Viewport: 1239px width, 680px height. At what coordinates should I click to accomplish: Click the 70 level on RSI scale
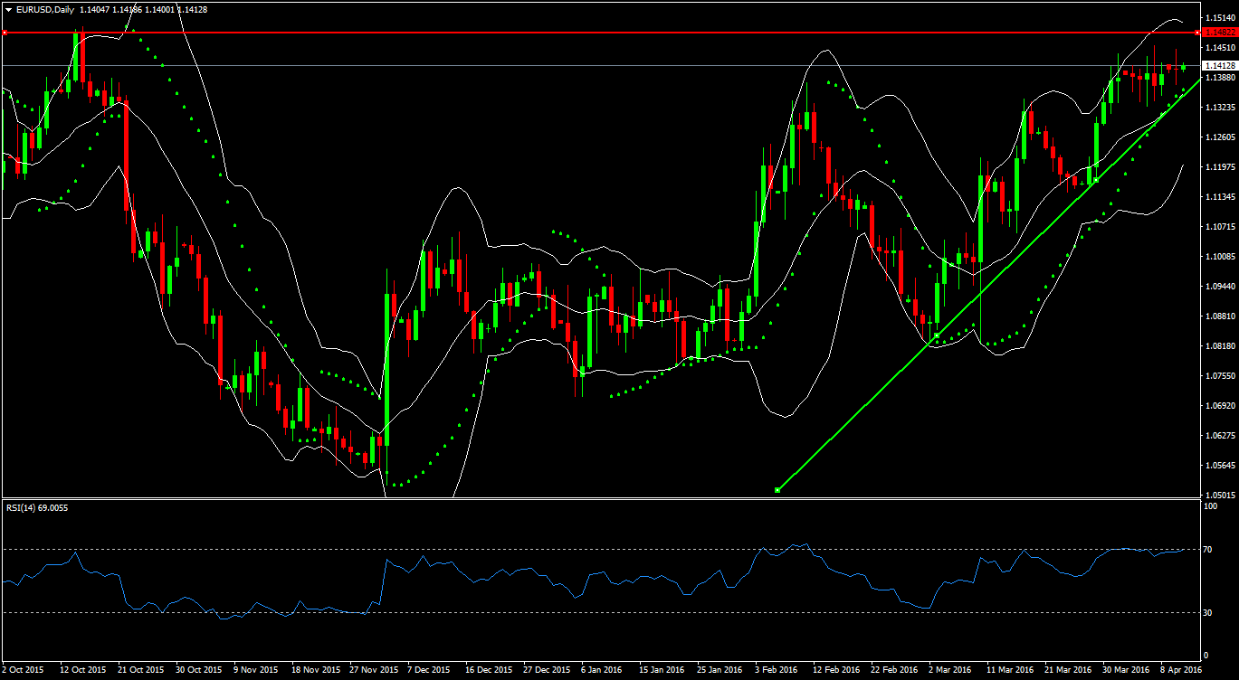(x=1207, y=550)
